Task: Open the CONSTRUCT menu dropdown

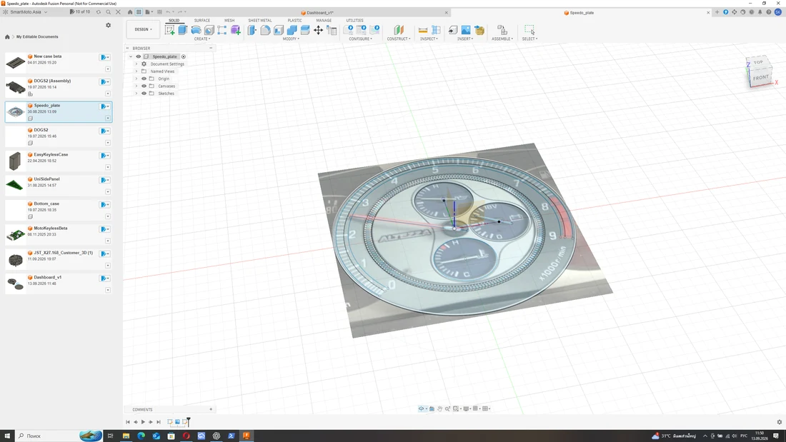Action: click(399, 39)
